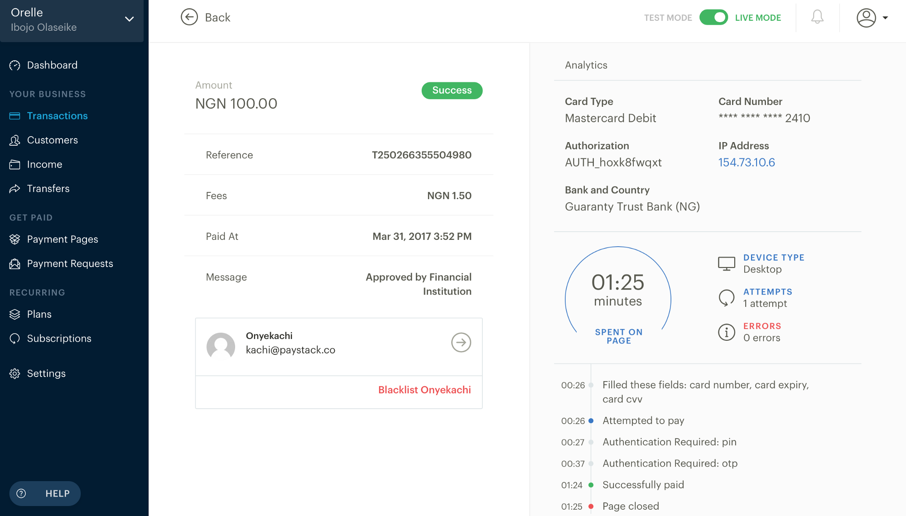Click the Transfers arrow icon
Image resolution: width=906 pixels, height=516 pixels.
tap(14, 189)
